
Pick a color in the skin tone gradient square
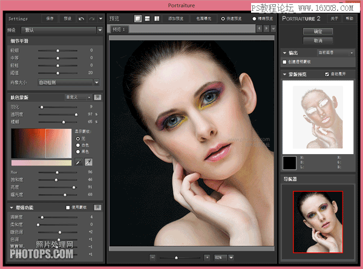click(41, 143)
